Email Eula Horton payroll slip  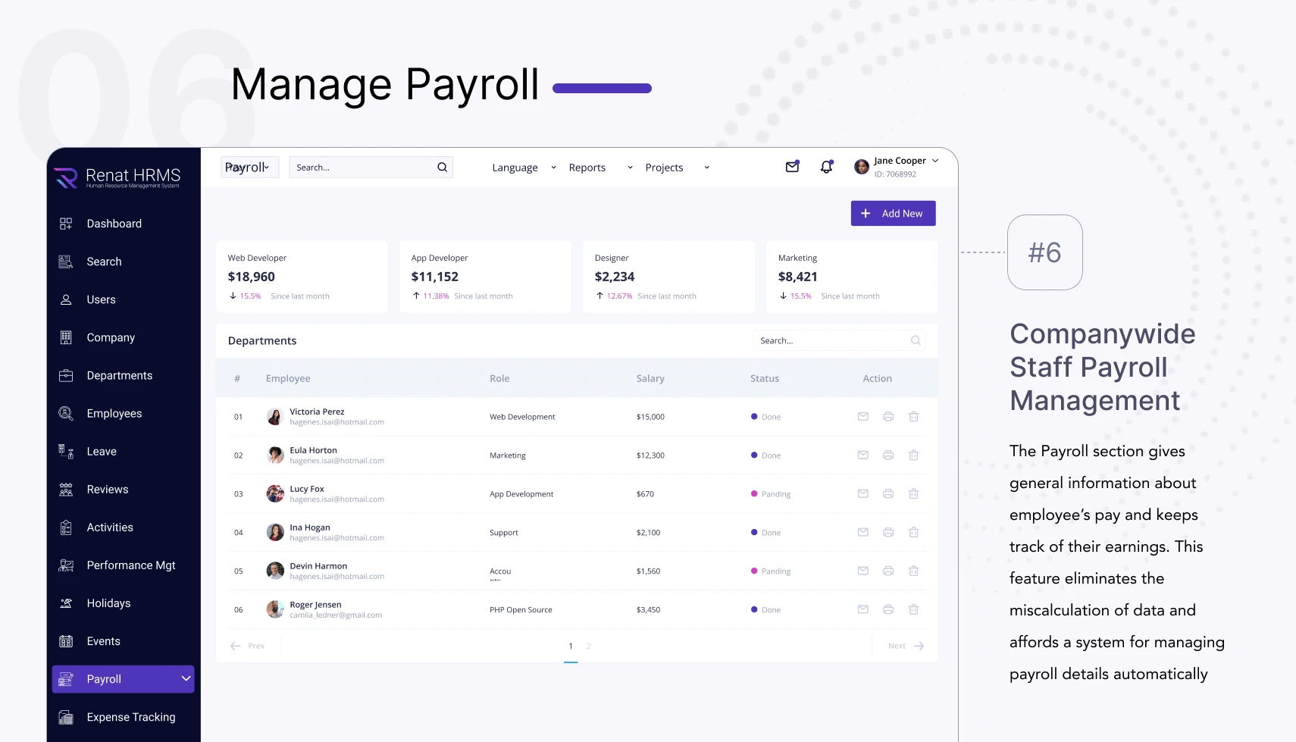pos(862,455)
